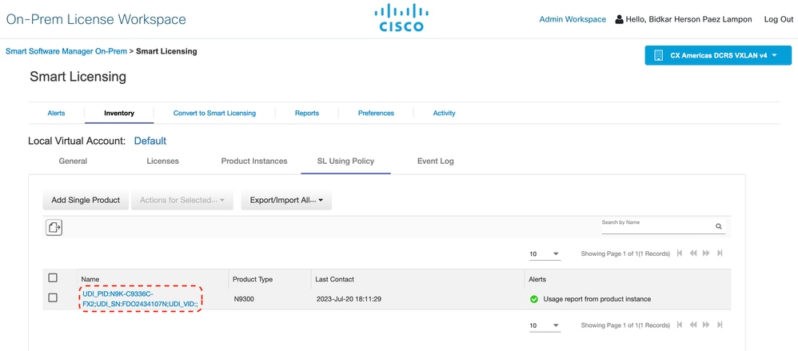Go to next page in upper pager
The height and width of the screenshot is (351, 798).
tap(706, 253)
